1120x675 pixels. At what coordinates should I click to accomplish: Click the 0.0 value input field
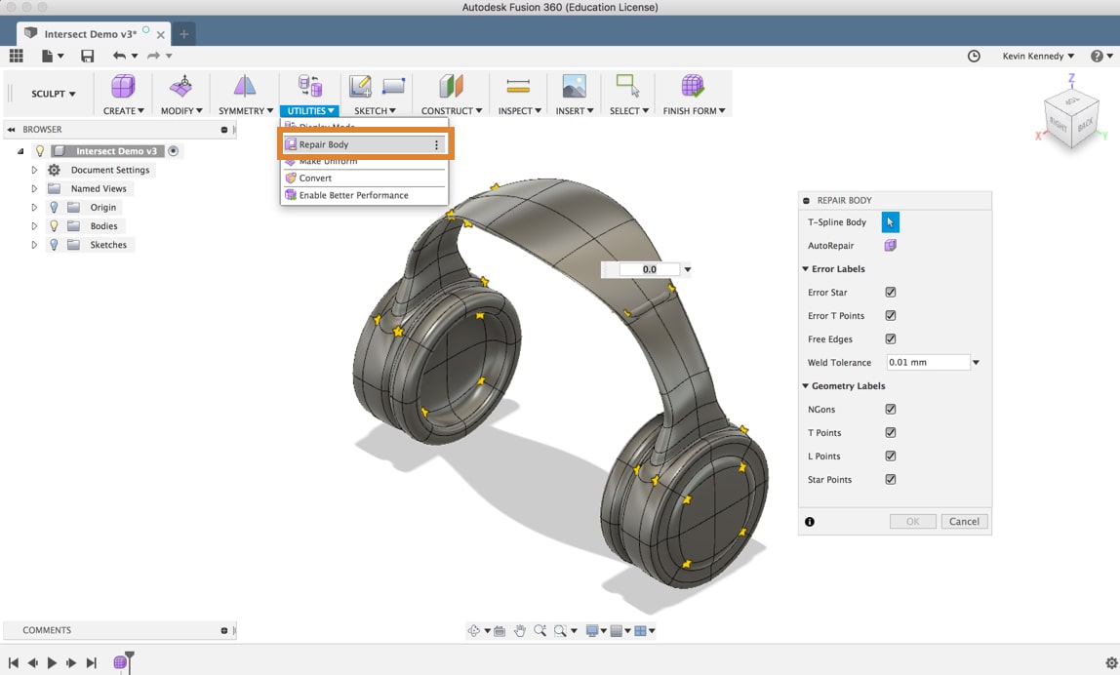[x=652, y=269]
